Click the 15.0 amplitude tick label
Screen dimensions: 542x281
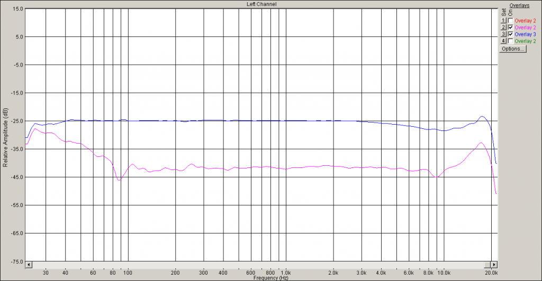(19, 8)
